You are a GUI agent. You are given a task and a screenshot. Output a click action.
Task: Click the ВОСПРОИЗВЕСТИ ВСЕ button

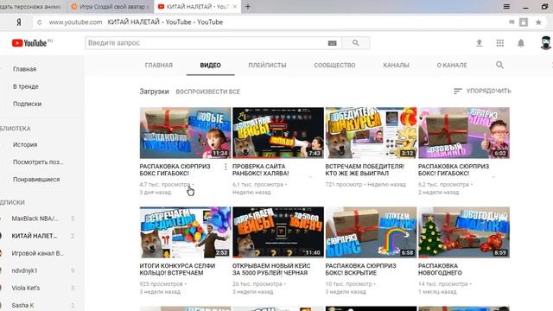[x=207, y=92]
